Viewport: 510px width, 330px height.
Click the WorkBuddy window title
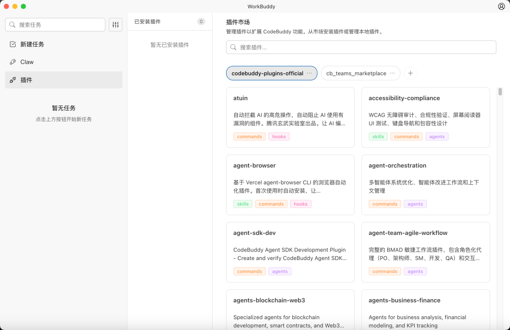click(261, 7)
